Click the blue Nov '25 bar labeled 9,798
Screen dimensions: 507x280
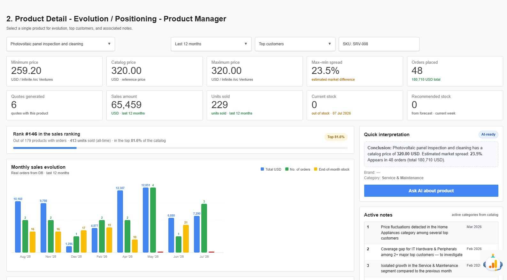(x=43, y=228)
